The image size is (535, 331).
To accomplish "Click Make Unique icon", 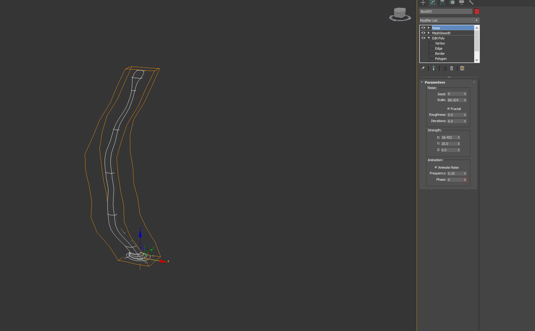I will click(x=444, y=68).
